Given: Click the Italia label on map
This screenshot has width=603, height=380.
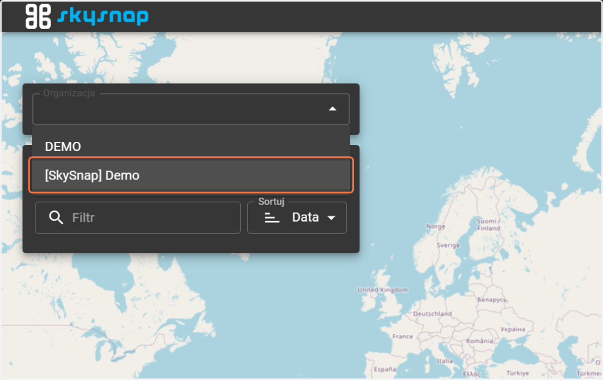Looking at the screenshot, I should (x=444, y=361).
